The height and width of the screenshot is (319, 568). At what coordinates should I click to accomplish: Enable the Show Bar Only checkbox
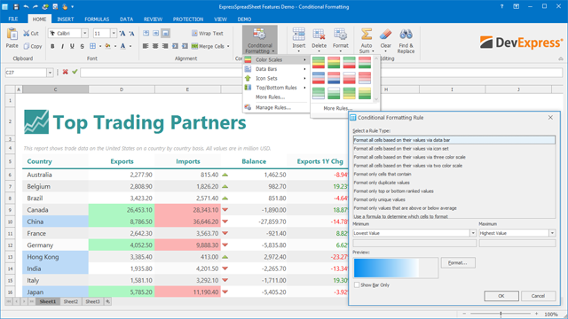pos(357,285)
